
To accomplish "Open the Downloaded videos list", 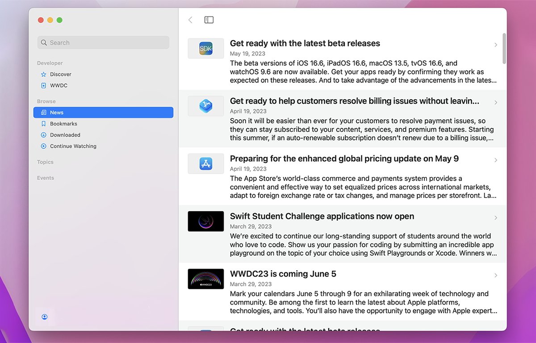I will 65,135.
